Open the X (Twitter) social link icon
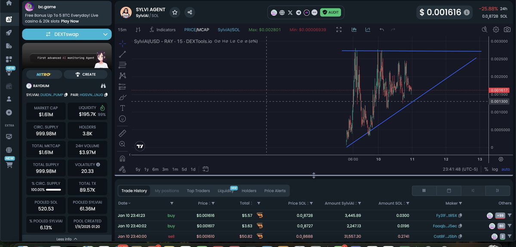This screenshot has height=247, width=516. (290, 13)
